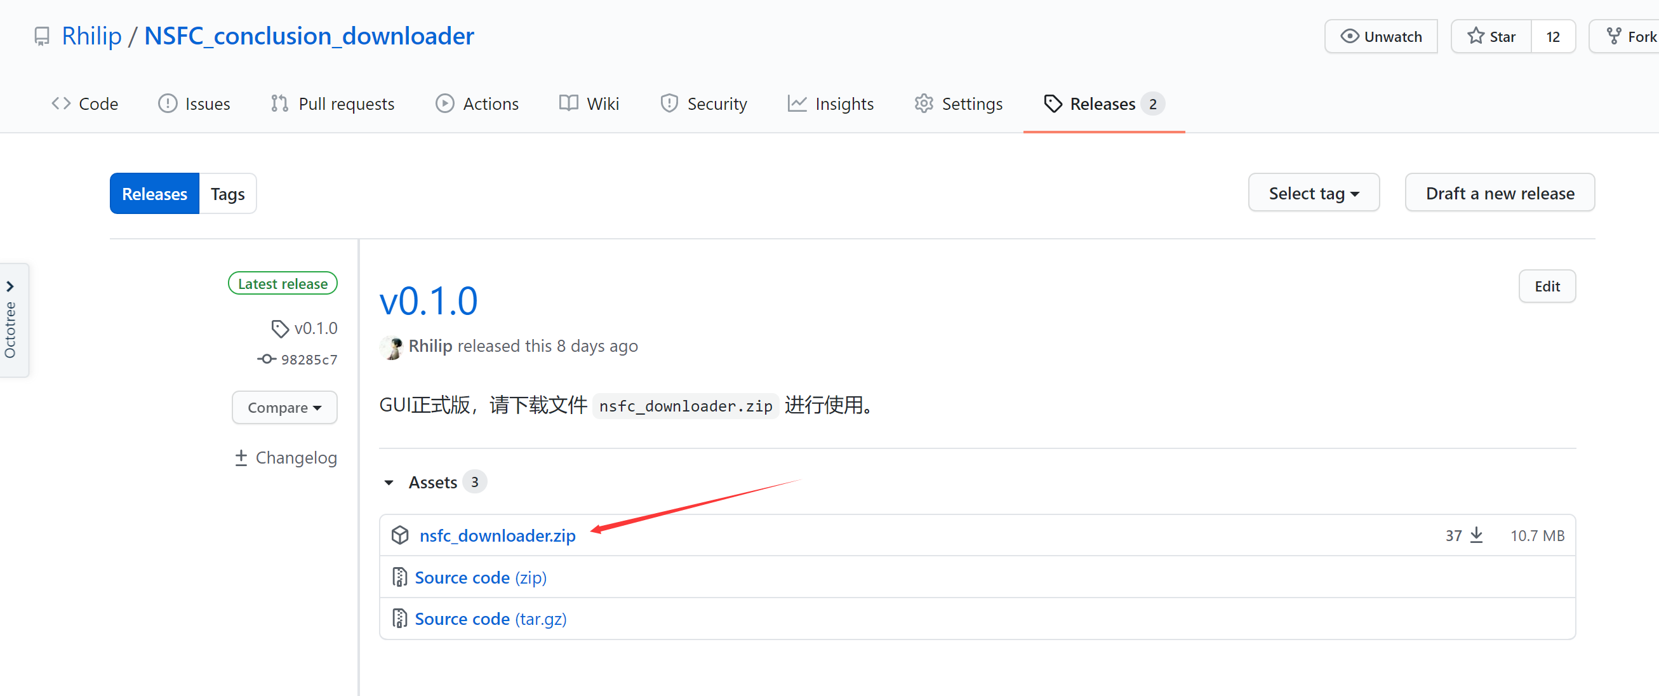This screenshot has width=1659, height=696.
Task: Download Source code (zip)
Action: [x=481, y=577]
